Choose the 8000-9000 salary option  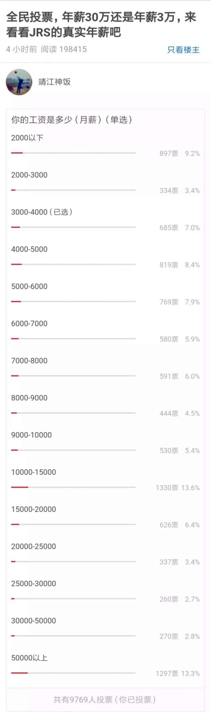pyautogui.click(x=29, y=398)
